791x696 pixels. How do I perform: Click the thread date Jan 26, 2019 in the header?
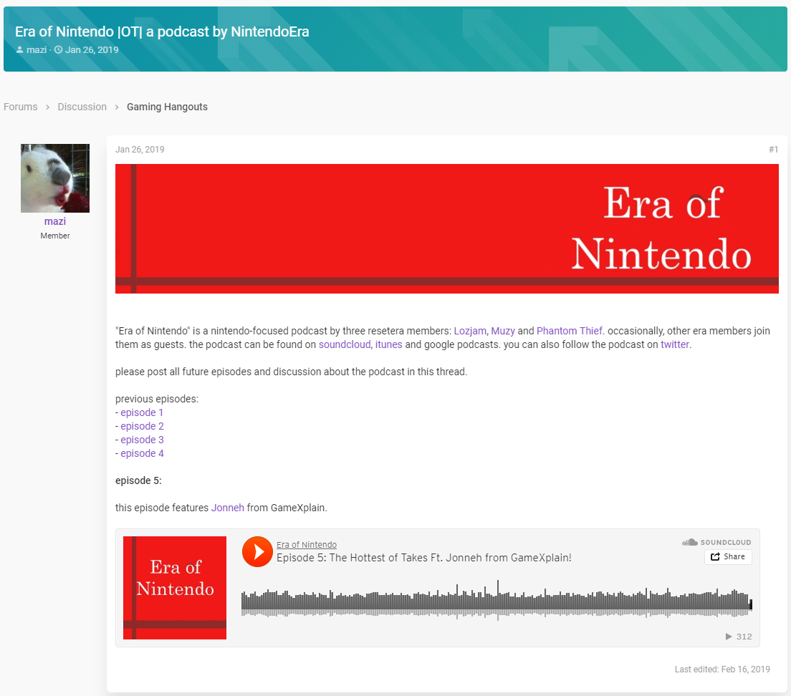coord(92,50)
